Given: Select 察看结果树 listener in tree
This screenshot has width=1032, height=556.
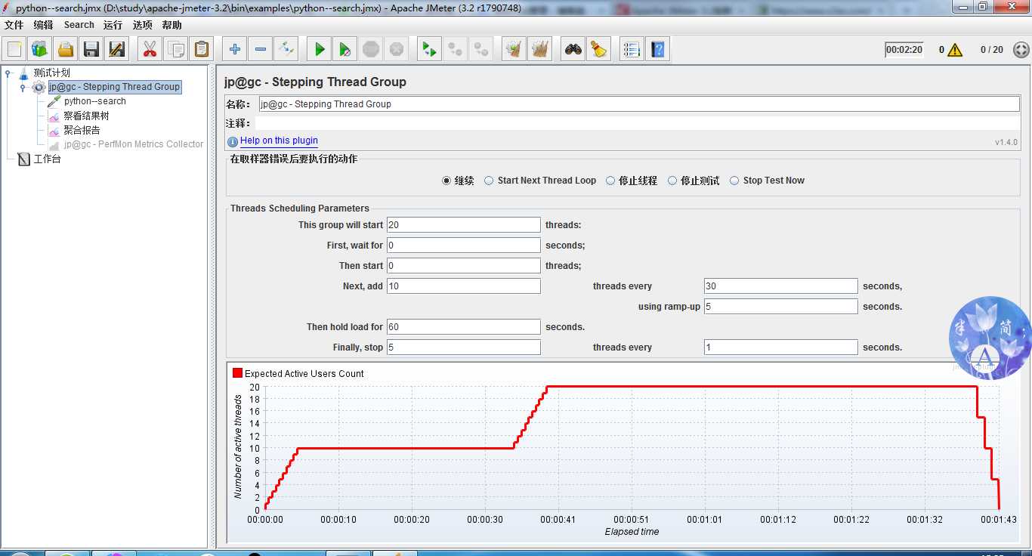Looking at the screenshot, I should (x=86, y=116).
